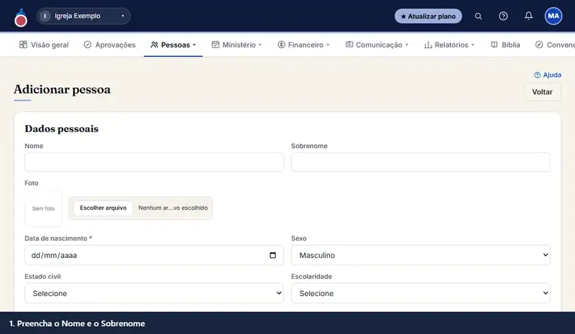Click the Igreja Exemplo 'I' badge
This screenshot has height=334, width=575.
pos(45,16)
